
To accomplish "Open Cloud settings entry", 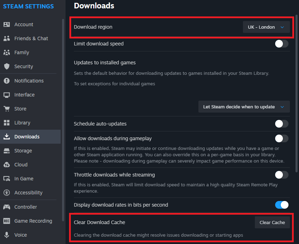I will click(21, 165).
